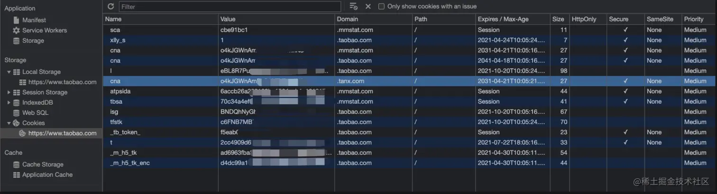Select https://www.taobao.com under Cookies
Viewport: 717px width, 194px height.
tap(62, 133)
